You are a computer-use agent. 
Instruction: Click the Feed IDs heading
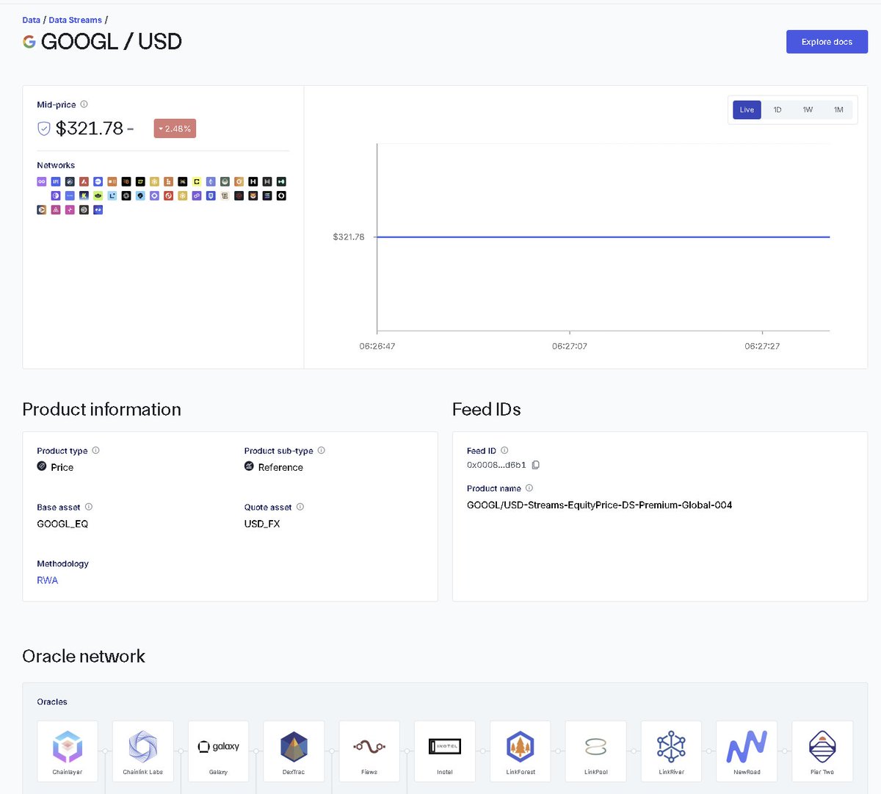pos(487,409)
